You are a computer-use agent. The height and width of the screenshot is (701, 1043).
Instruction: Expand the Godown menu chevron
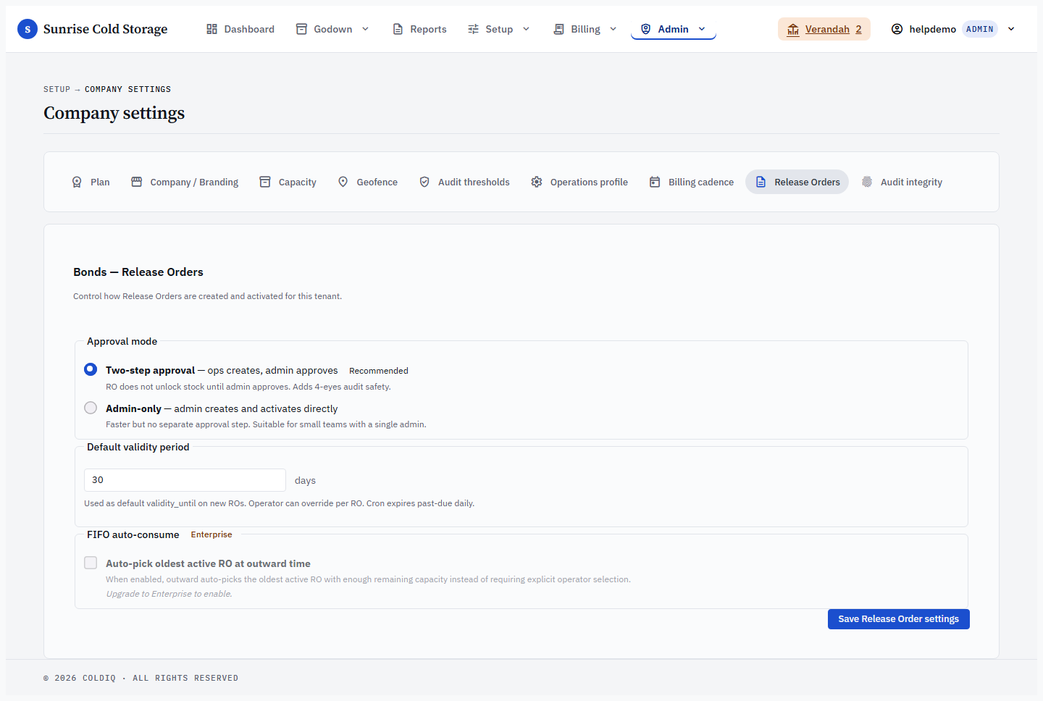tap(365, 29)
